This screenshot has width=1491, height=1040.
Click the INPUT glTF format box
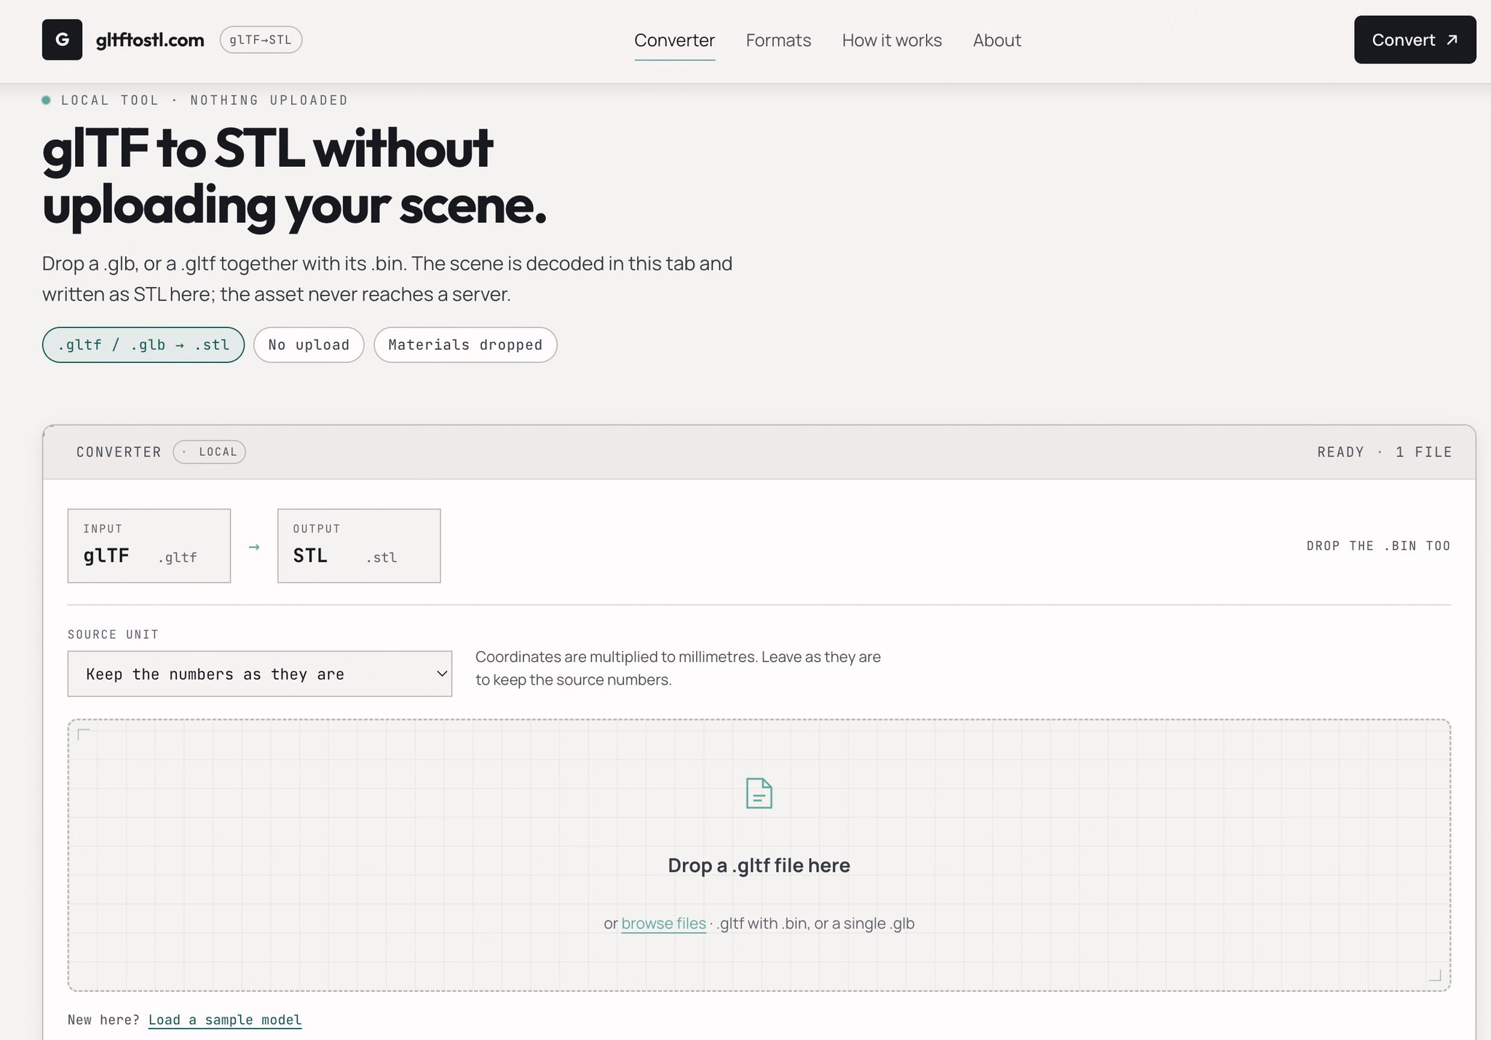click(x=149, y=545)
